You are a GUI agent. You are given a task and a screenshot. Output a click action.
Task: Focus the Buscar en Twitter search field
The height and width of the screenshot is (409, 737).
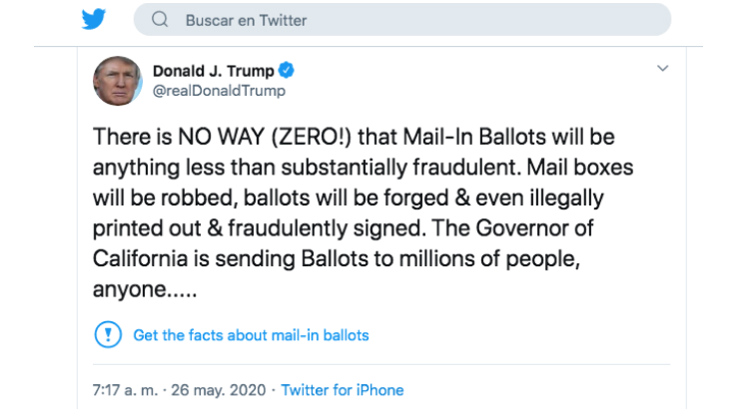[399, 20]
